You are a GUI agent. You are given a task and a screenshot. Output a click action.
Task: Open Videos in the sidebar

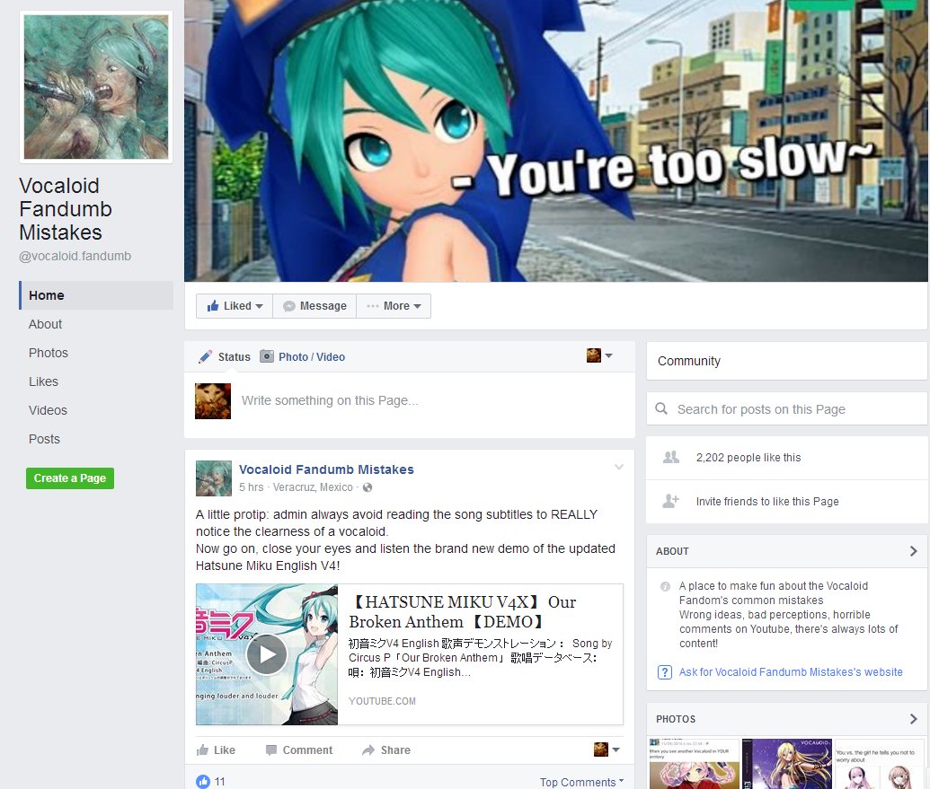click(x=48, y=410)
